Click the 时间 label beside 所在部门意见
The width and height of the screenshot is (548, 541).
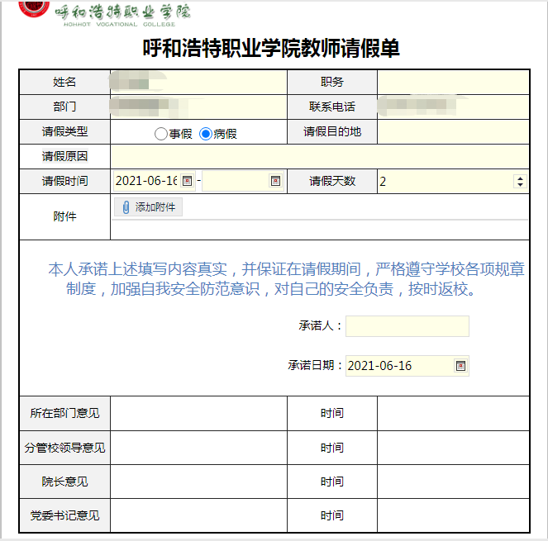point(332,413)
